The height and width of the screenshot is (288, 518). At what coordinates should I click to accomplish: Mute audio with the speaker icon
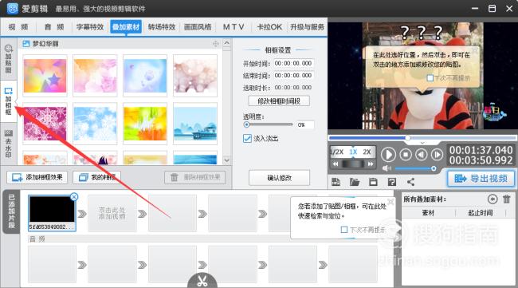[x=387, y=168]
